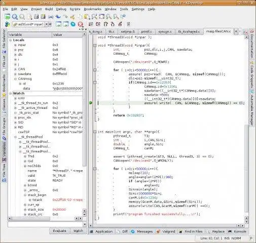Image resolution: width=256 pixels, height=243 pixels.
Task: Click the Find binoculars icon
Action: point(94,17)
